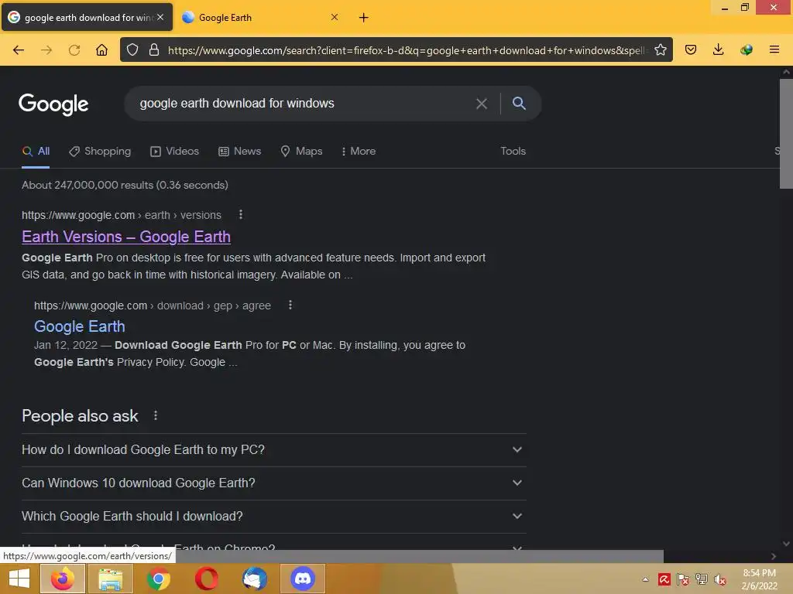Click the Firefox address bar URL
Screen dimensions: 793x594
pyautogui.click(x=407, y=50)
